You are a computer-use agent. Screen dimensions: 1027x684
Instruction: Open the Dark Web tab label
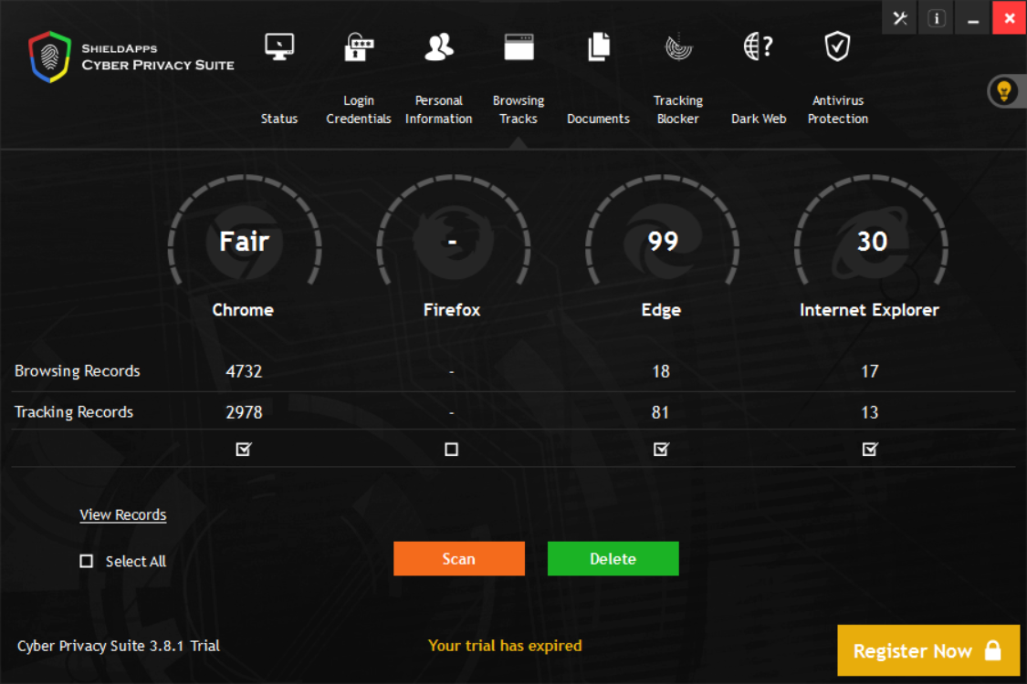[759, 119]
